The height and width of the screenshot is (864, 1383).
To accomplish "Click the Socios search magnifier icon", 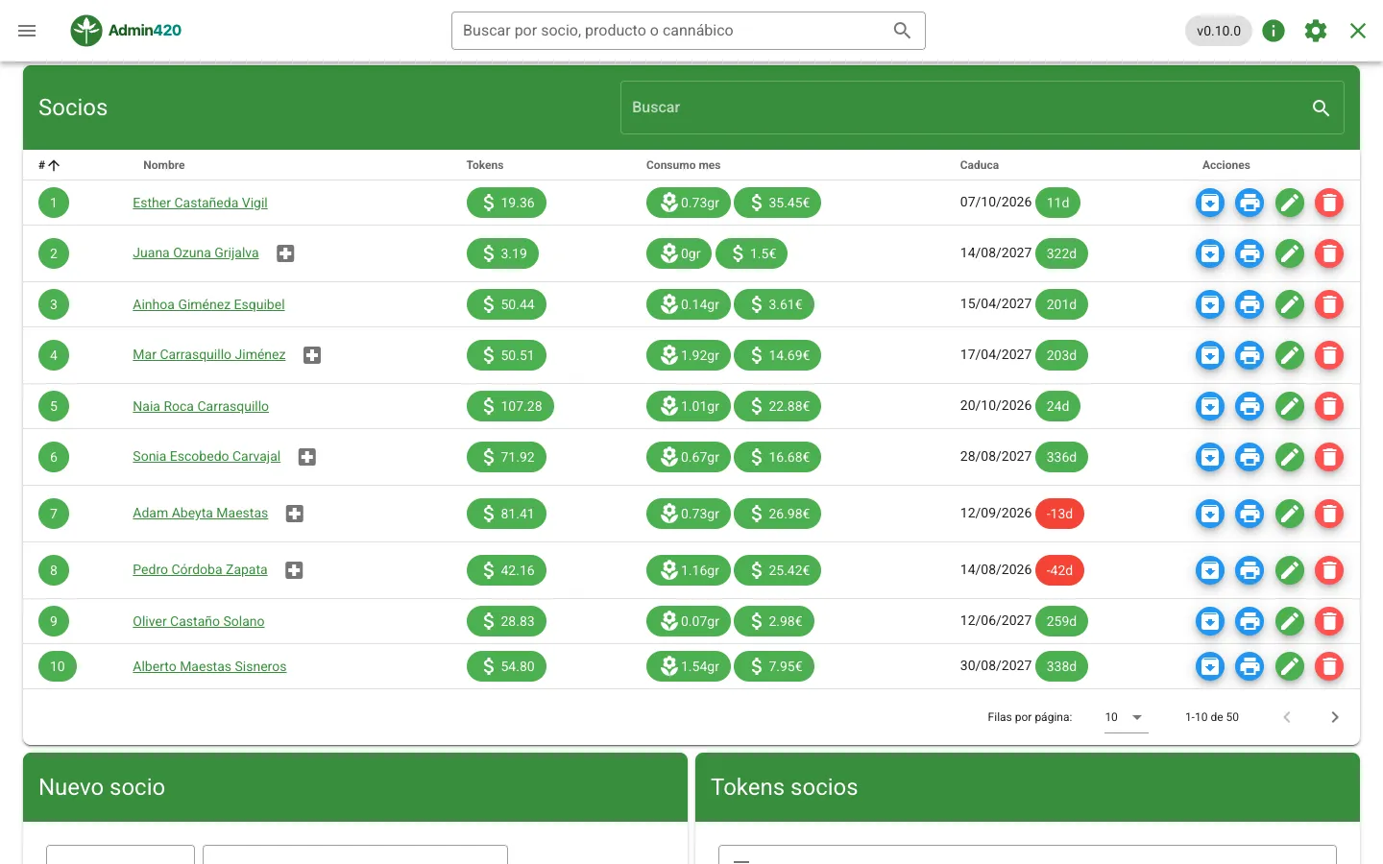I will pos(1322,108).
